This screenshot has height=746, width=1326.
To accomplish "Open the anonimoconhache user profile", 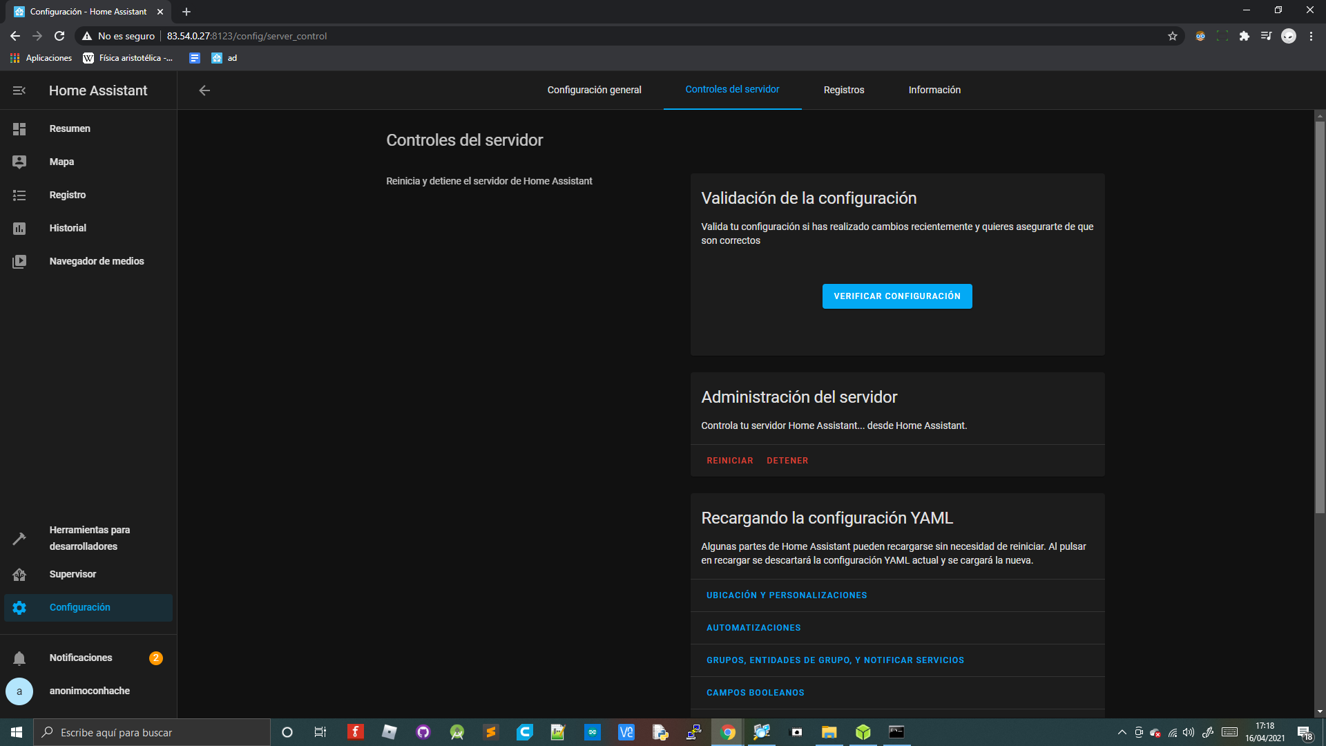I will [89, 691].
